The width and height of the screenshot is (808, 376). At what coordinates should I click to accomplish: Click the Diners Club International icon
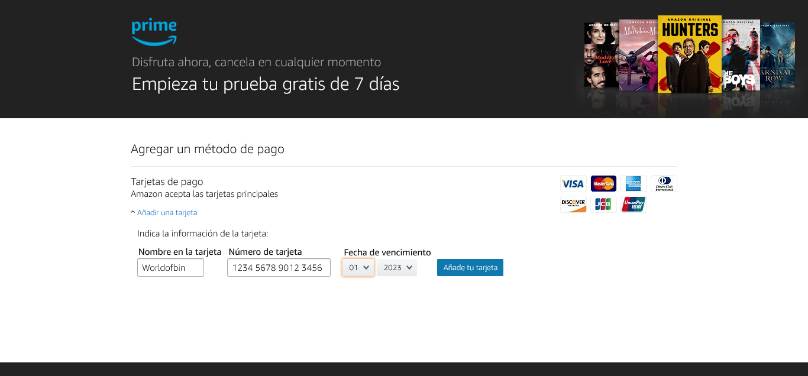(x=664, y=184)
